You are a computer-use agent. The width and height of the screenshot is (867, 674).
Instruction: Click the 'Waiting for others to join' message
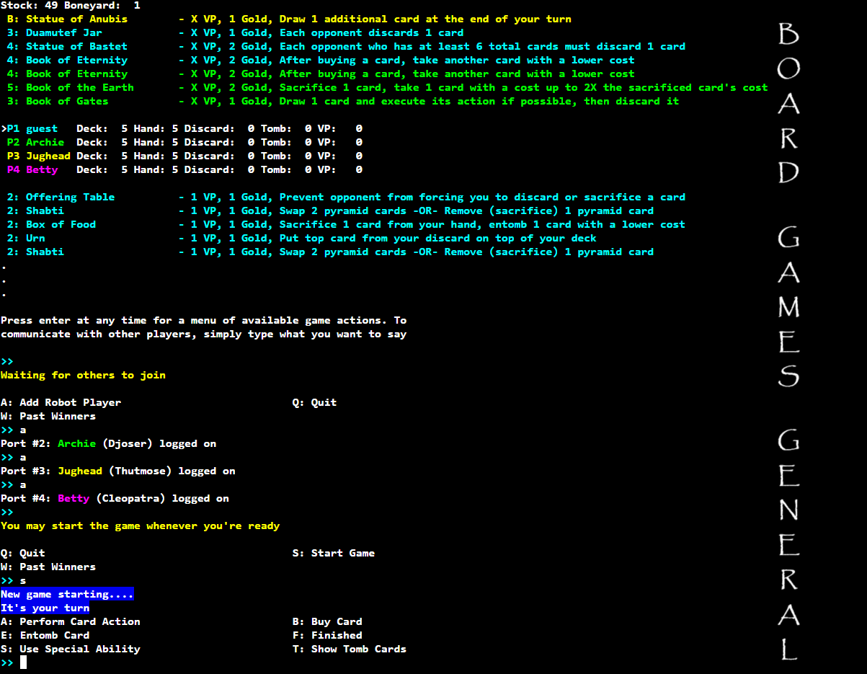pyautogui.click(x=83, y=375)
